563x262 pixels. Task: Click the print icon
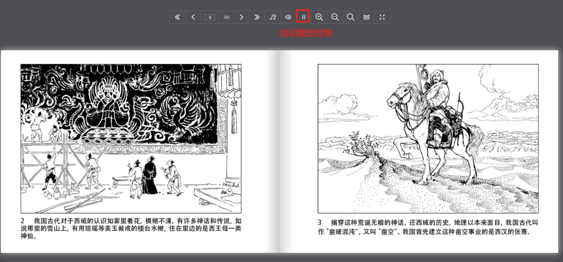[x=366, y=17]
